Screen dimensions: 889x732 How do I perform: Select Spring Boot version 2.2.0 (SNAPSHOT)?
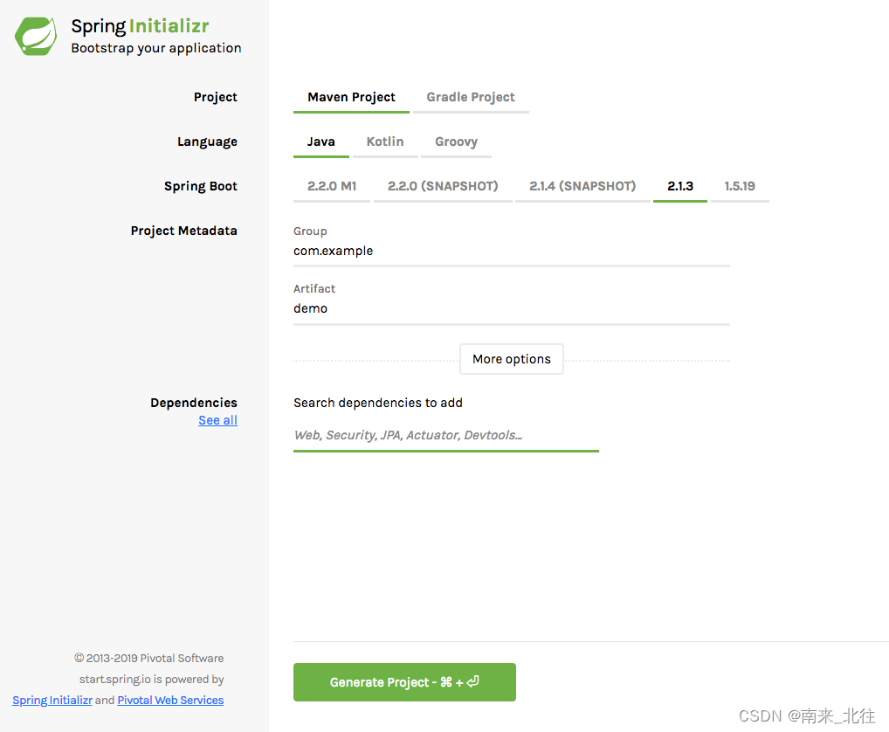tap(442, 185)
